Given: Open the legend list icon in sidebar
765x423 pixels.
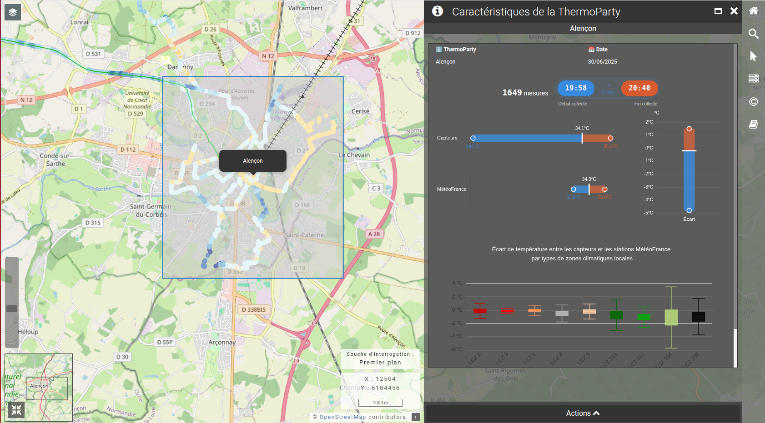Looking at the screenshot, I should 754,79.
